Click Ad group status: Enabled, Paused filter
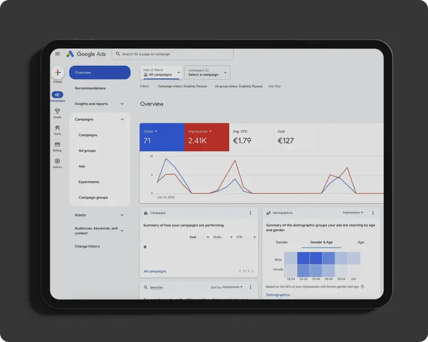428x342 pixels. tap(239, 86)
